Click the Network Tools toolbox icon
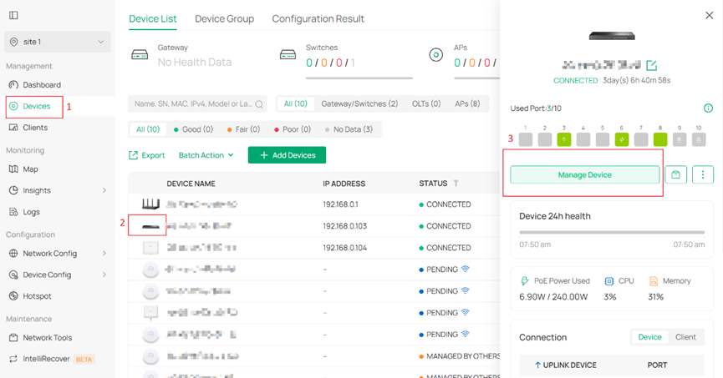723x378 pixels. 13,337
